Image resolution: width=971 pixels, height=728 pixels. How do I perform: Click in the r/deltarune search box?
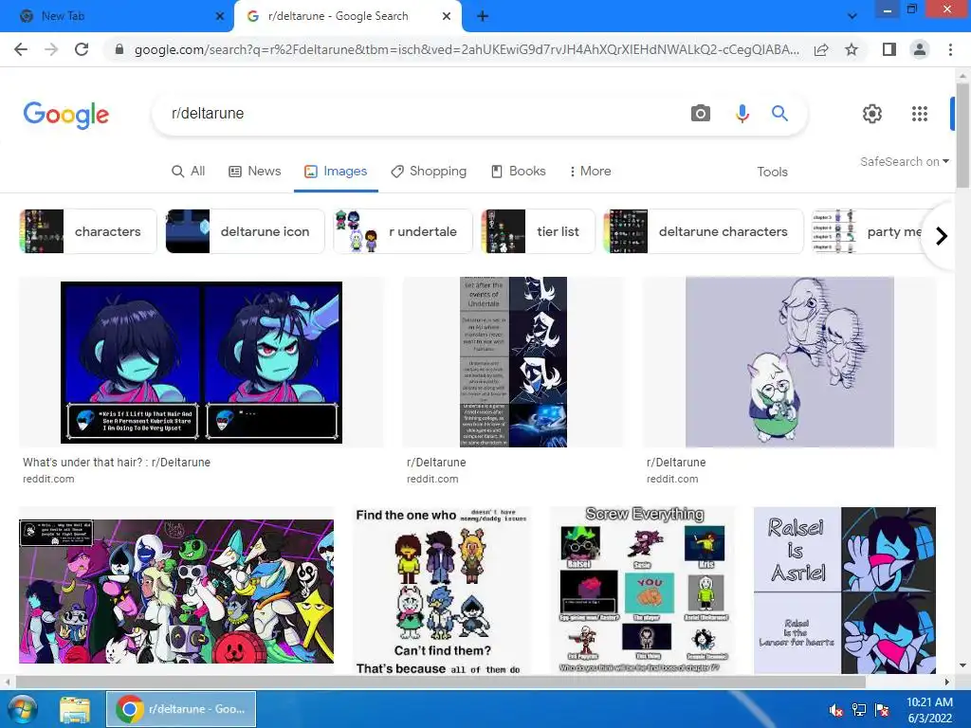(x=421, y=114)
